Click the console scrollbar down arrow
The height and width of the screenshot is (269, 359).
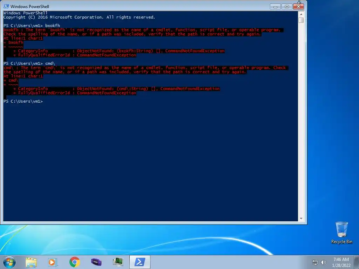(301, 219)
